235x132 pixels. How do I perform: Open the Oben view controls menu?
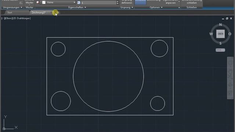(x=8, y=18)
